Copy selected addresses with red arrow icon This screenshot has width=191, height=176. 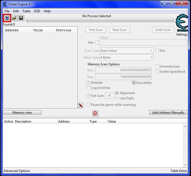81,105
